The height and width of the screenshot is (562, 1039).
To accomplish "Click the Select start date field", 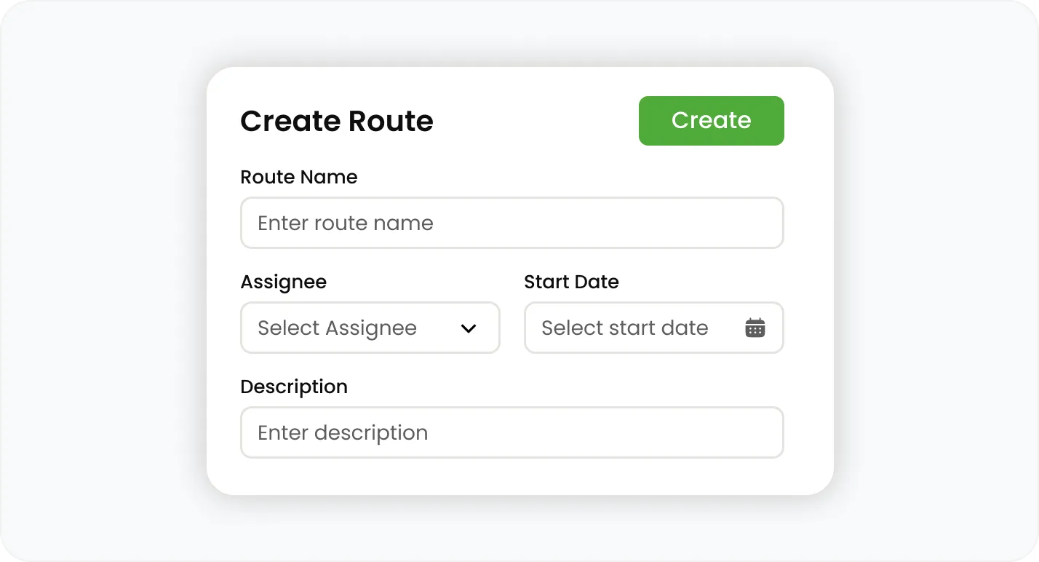I will pos(654,328).
